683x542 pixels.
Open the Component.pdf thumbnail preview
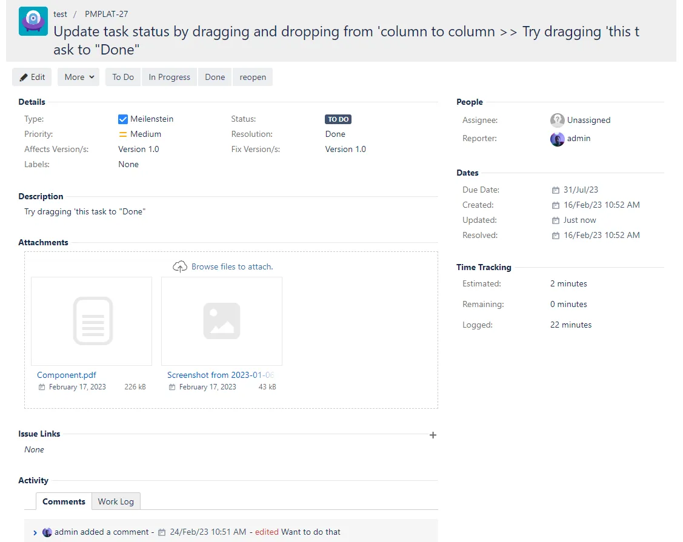(x=92, y=322)
